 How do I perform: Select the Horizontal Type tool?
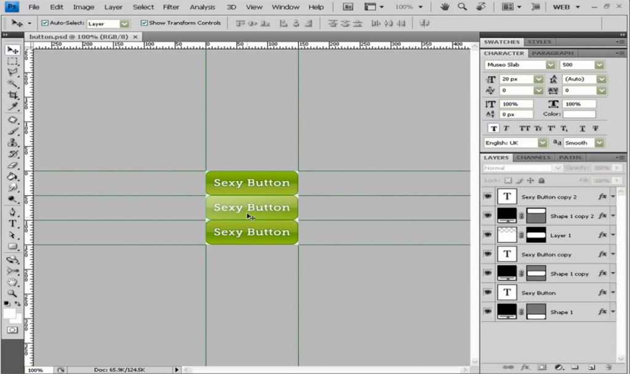click(12, 224)
